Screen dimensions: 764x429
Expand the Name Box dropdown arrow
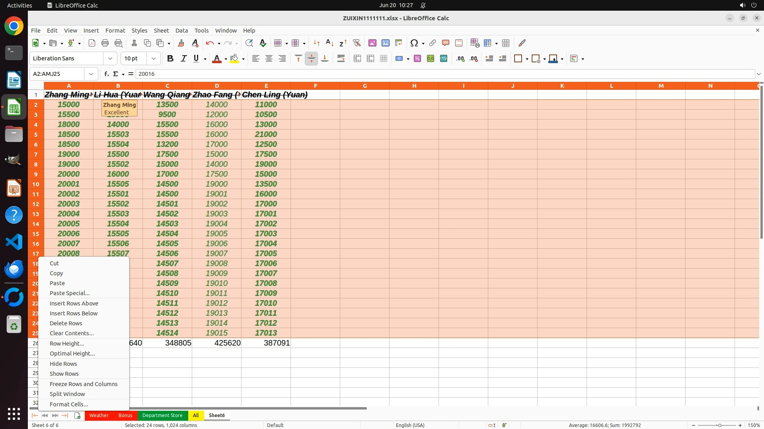pyautogui.click(x=91, y=74)
